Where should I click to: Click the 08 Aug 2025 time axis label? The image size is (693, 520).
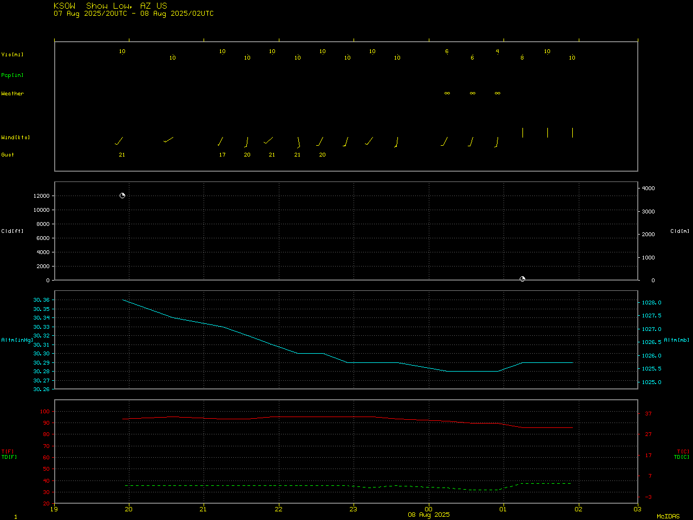pyautogui.click(x=428, y=515)
